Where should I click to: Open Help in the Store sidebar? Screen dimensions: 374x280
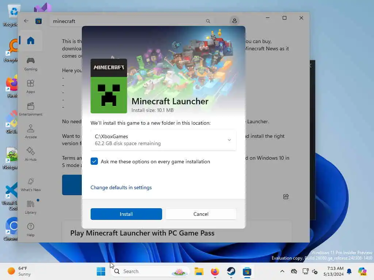pos(31,230)
